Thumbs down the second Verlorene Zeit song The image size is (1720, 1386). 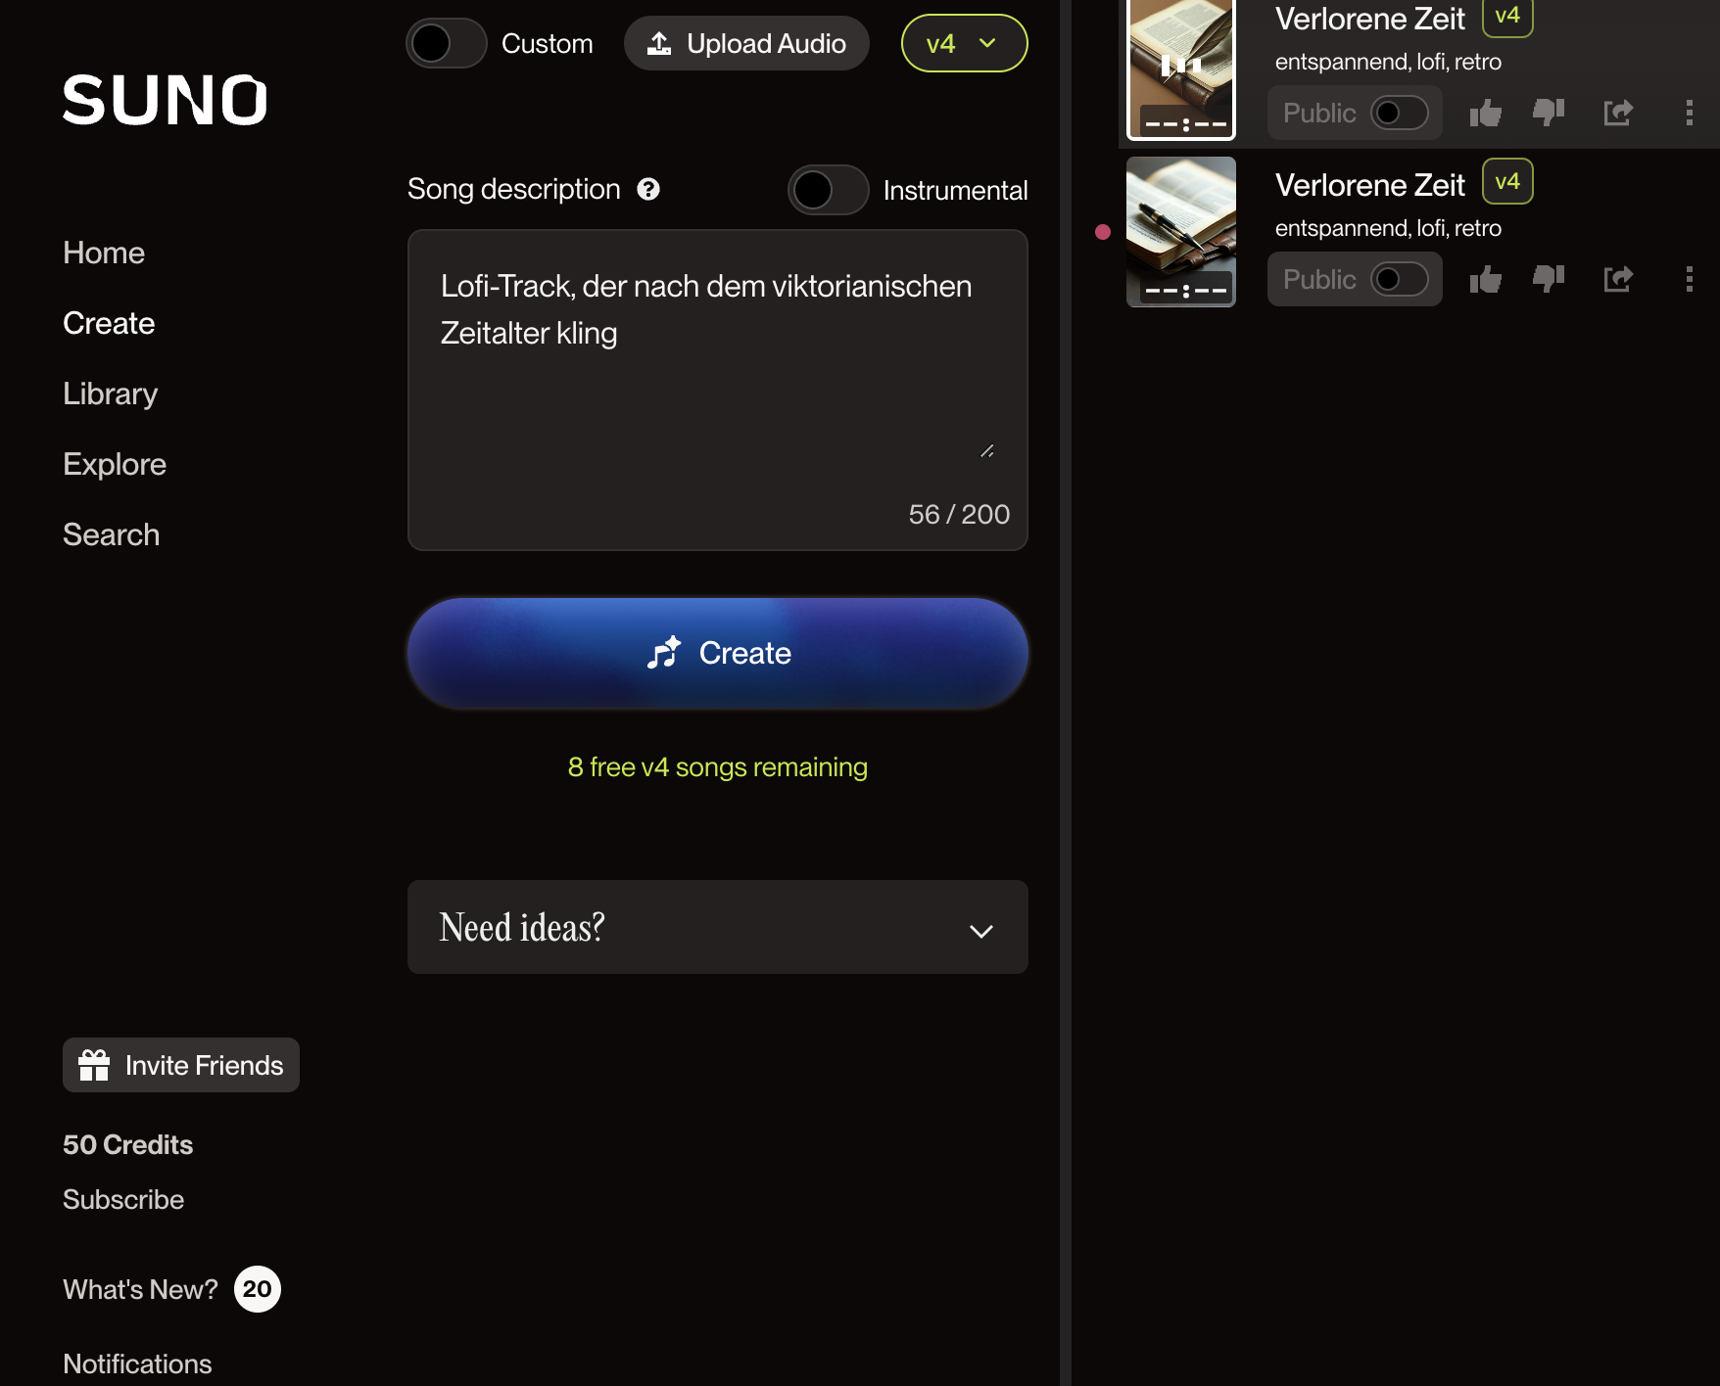coord(1549,279)
